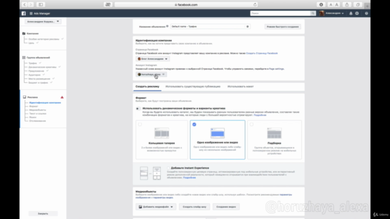Open the ad account dropdown in sidebar
Viewport: 390px width, 219px height.
pyautogui.click(x=43, y=22)
